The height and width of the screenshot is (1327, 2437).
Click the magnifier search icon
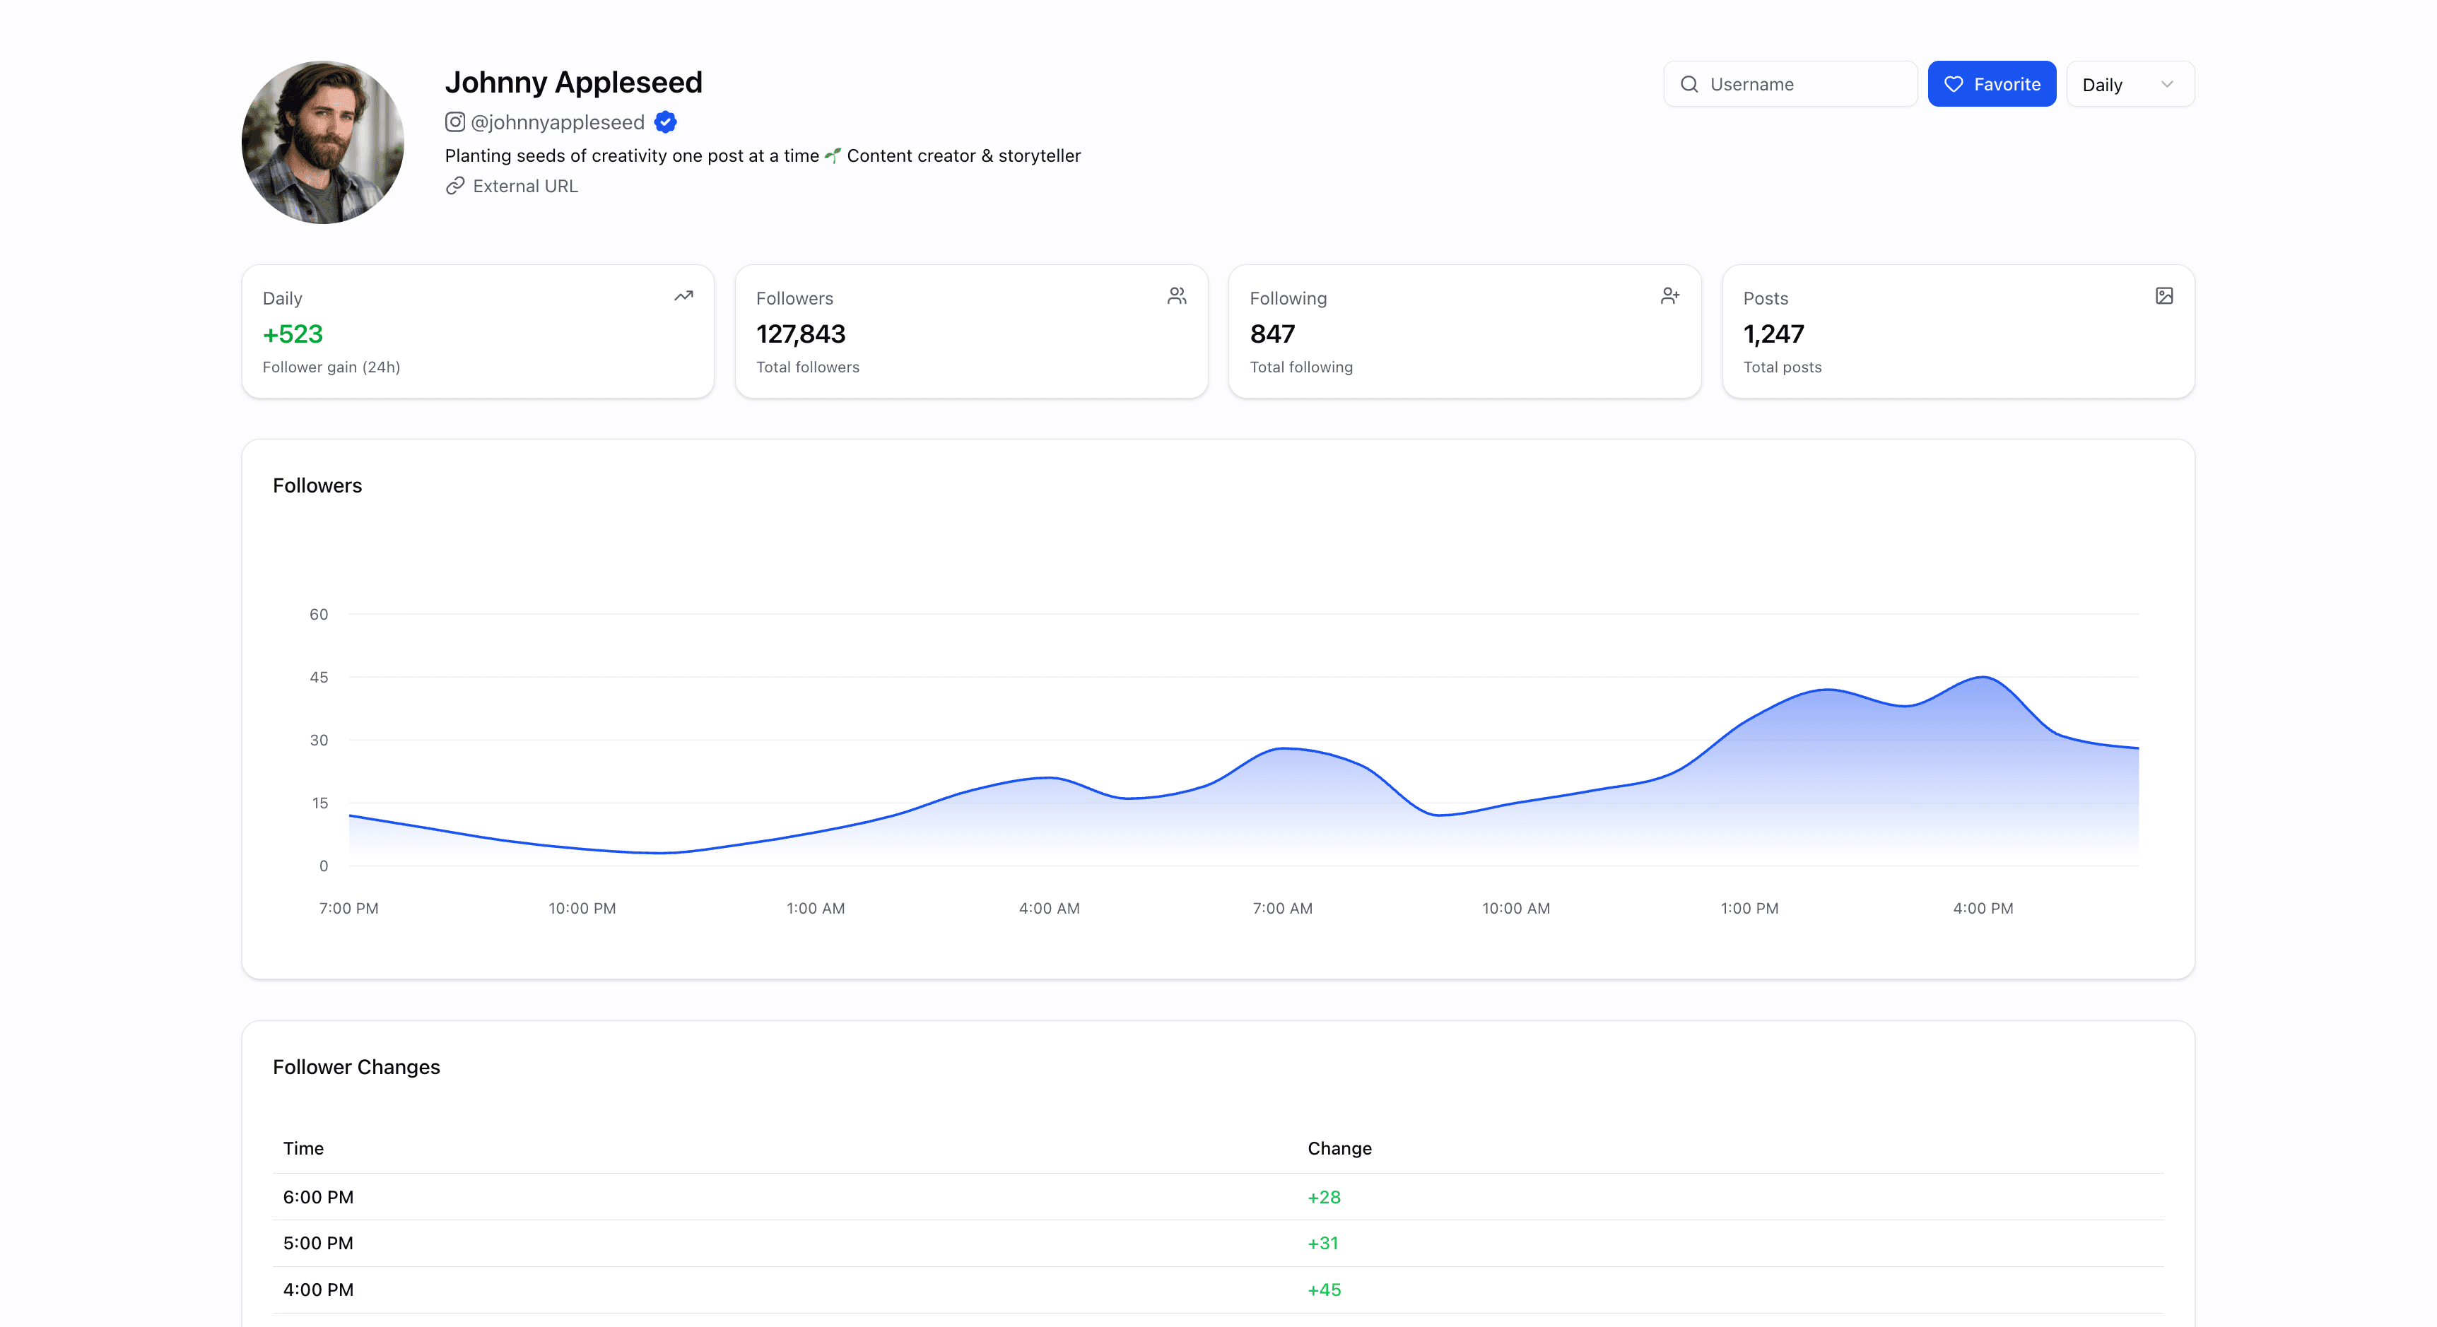click(1689, 84)
